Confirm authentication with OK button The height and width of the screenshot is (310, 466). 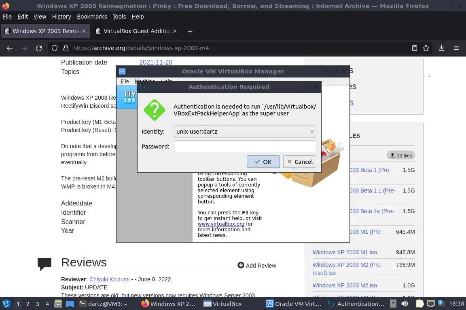tap(263, 162)
